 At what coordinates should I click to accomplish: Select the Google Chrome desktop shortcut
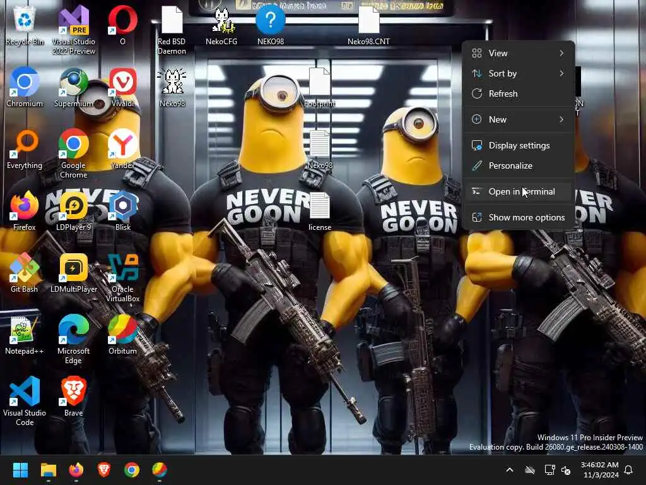point(73,153)
